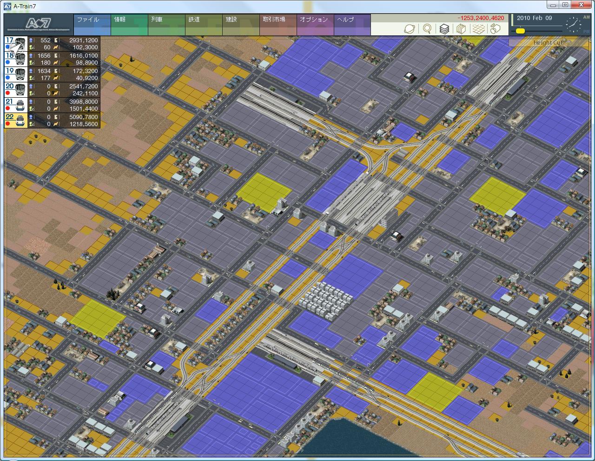
Task: Open the 列車 (Train) menu
Action: [166, 25]
